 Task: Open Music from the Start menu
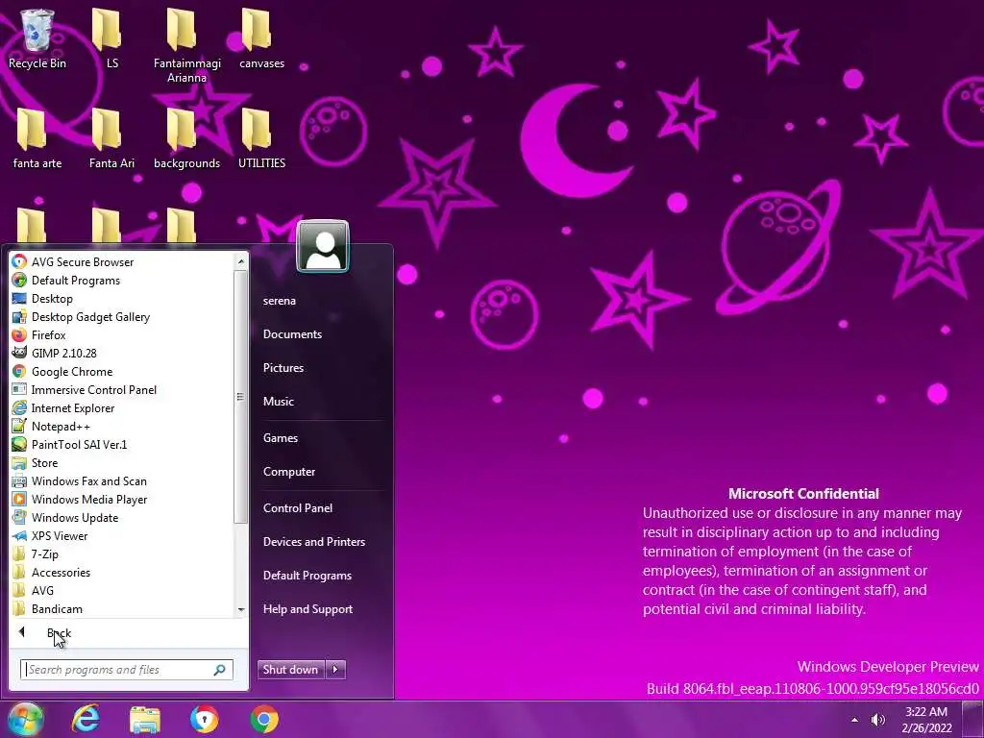279,402
